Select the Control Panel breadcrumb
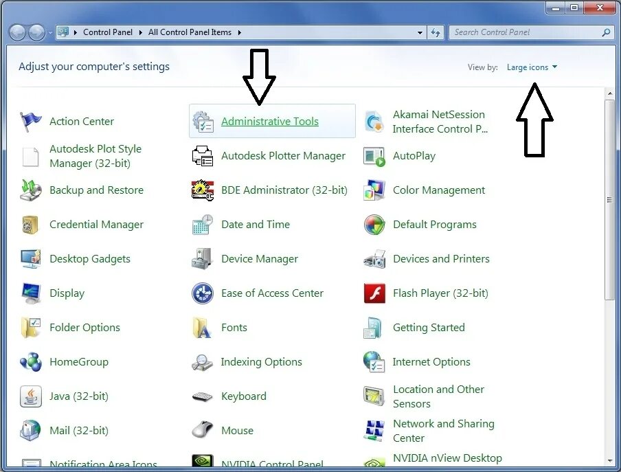This screenshot has width=621, height=472. [108, 32]
